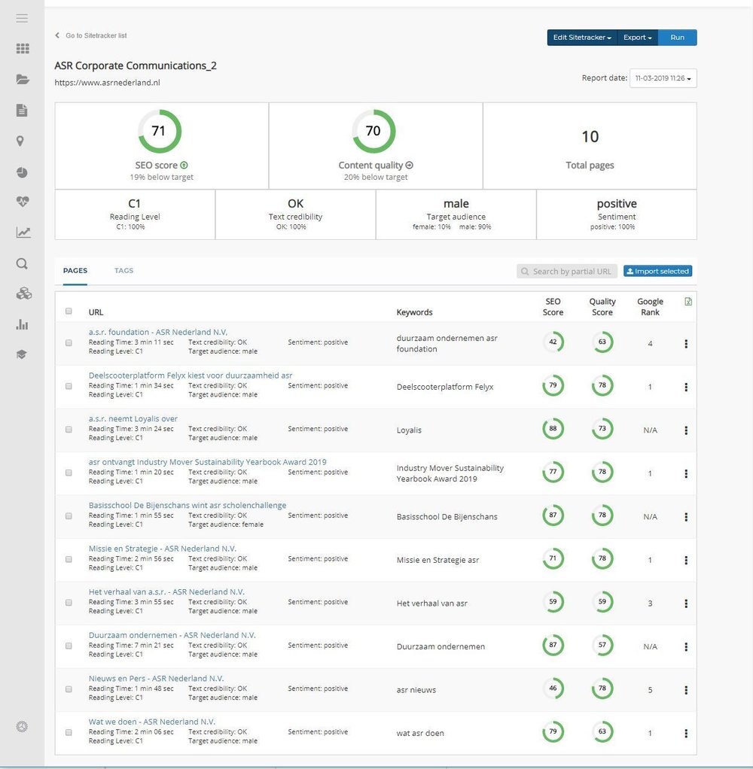Open three-dot menu for Missie en Strategie row

686,560
